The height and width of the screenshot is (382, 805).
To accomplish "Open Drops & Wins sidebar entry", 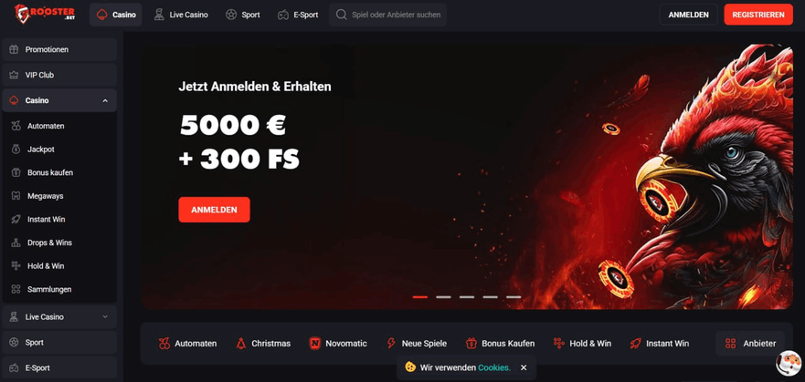I will 59,243.
